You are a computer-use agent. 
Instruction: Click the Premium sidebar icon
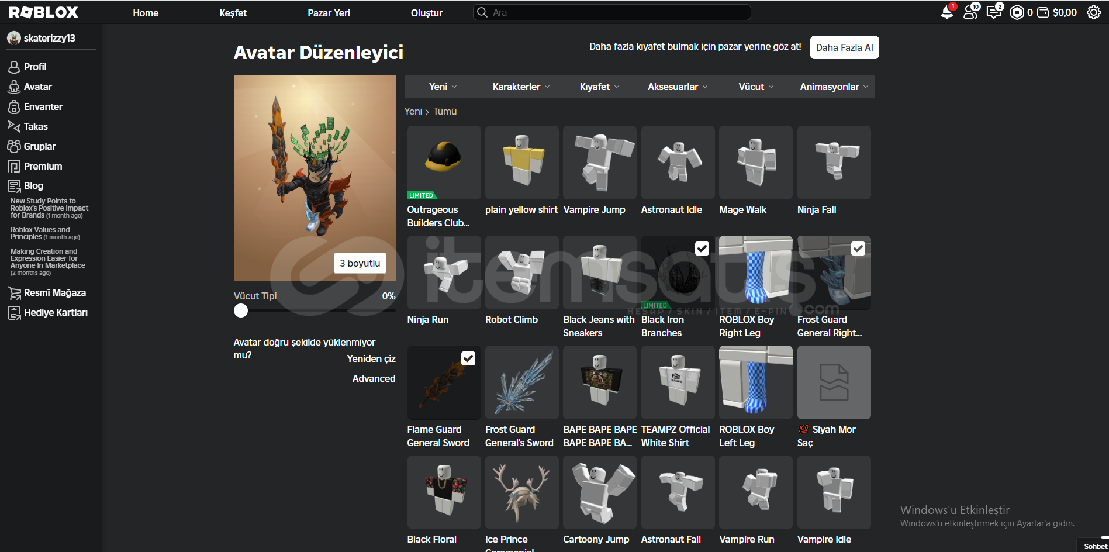13,166
